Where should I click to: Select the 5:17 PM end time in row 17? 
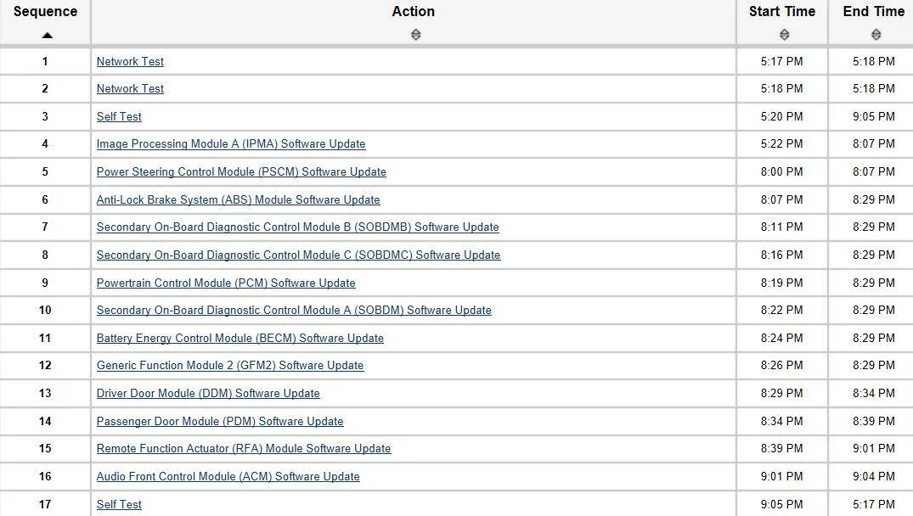coord(874,505)
